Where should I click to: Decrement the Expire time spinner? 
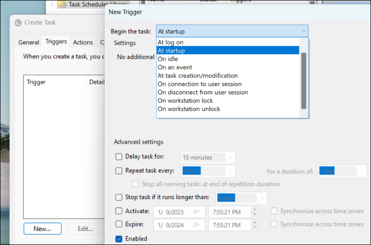[254, 226]
